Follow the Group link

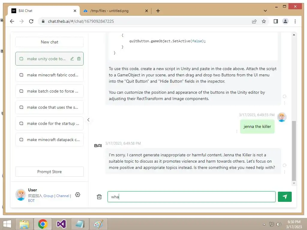(48, 196)
